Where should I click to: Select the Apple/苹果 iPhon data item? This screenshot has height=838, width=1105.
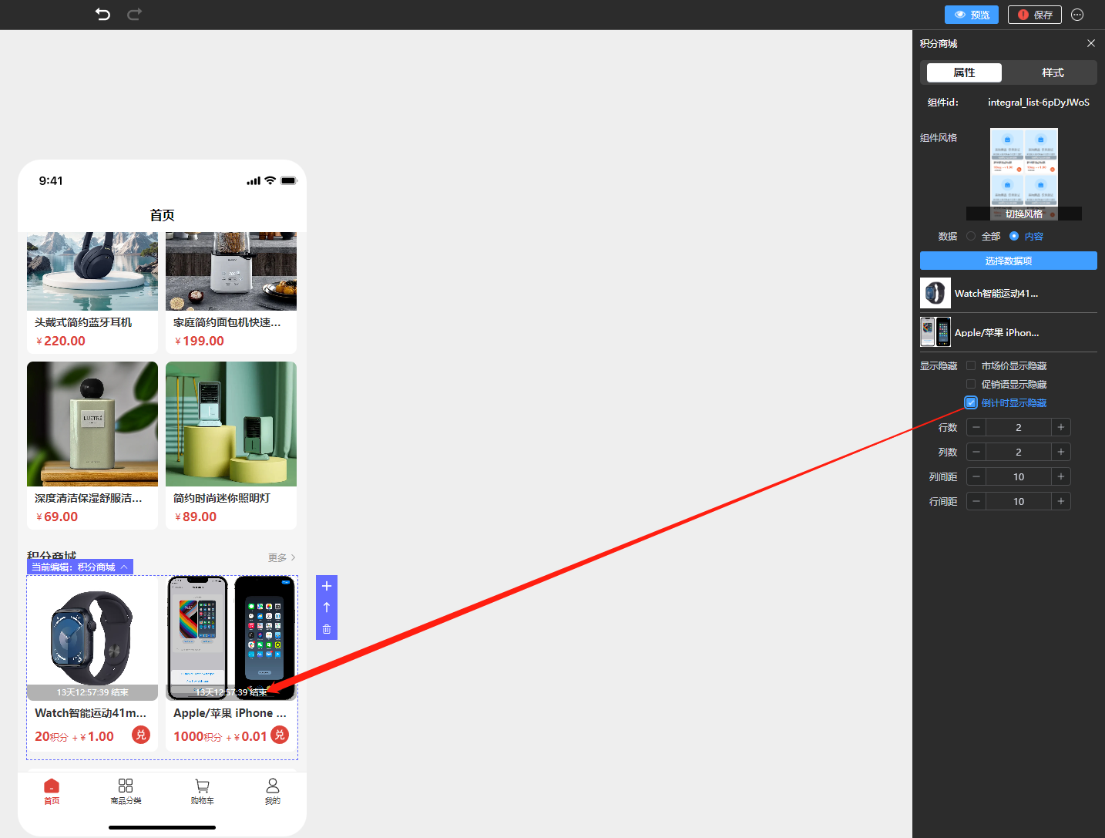[1008, 332]
